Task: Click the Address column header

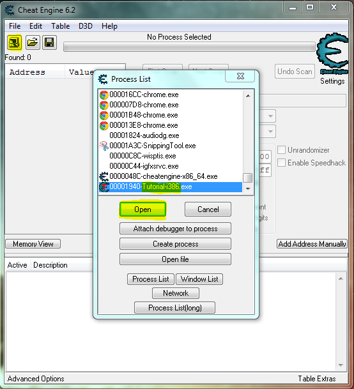Action: (x=35, y=72)
